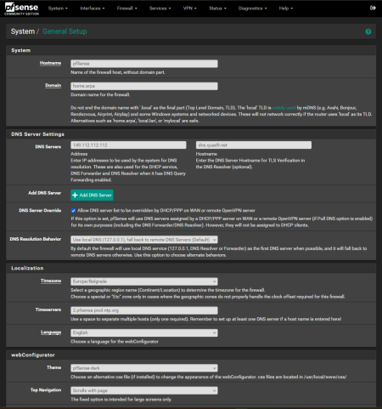Follow the 'widely used' link

(284, 108)
